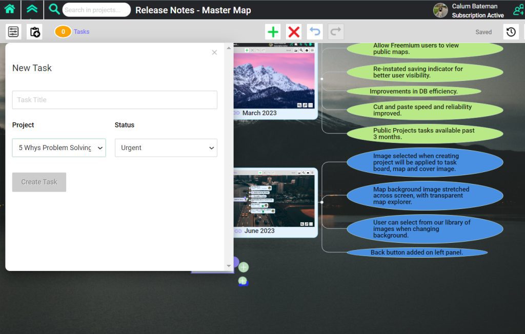Click the magnifier search icon

click(x=54, y=9)
